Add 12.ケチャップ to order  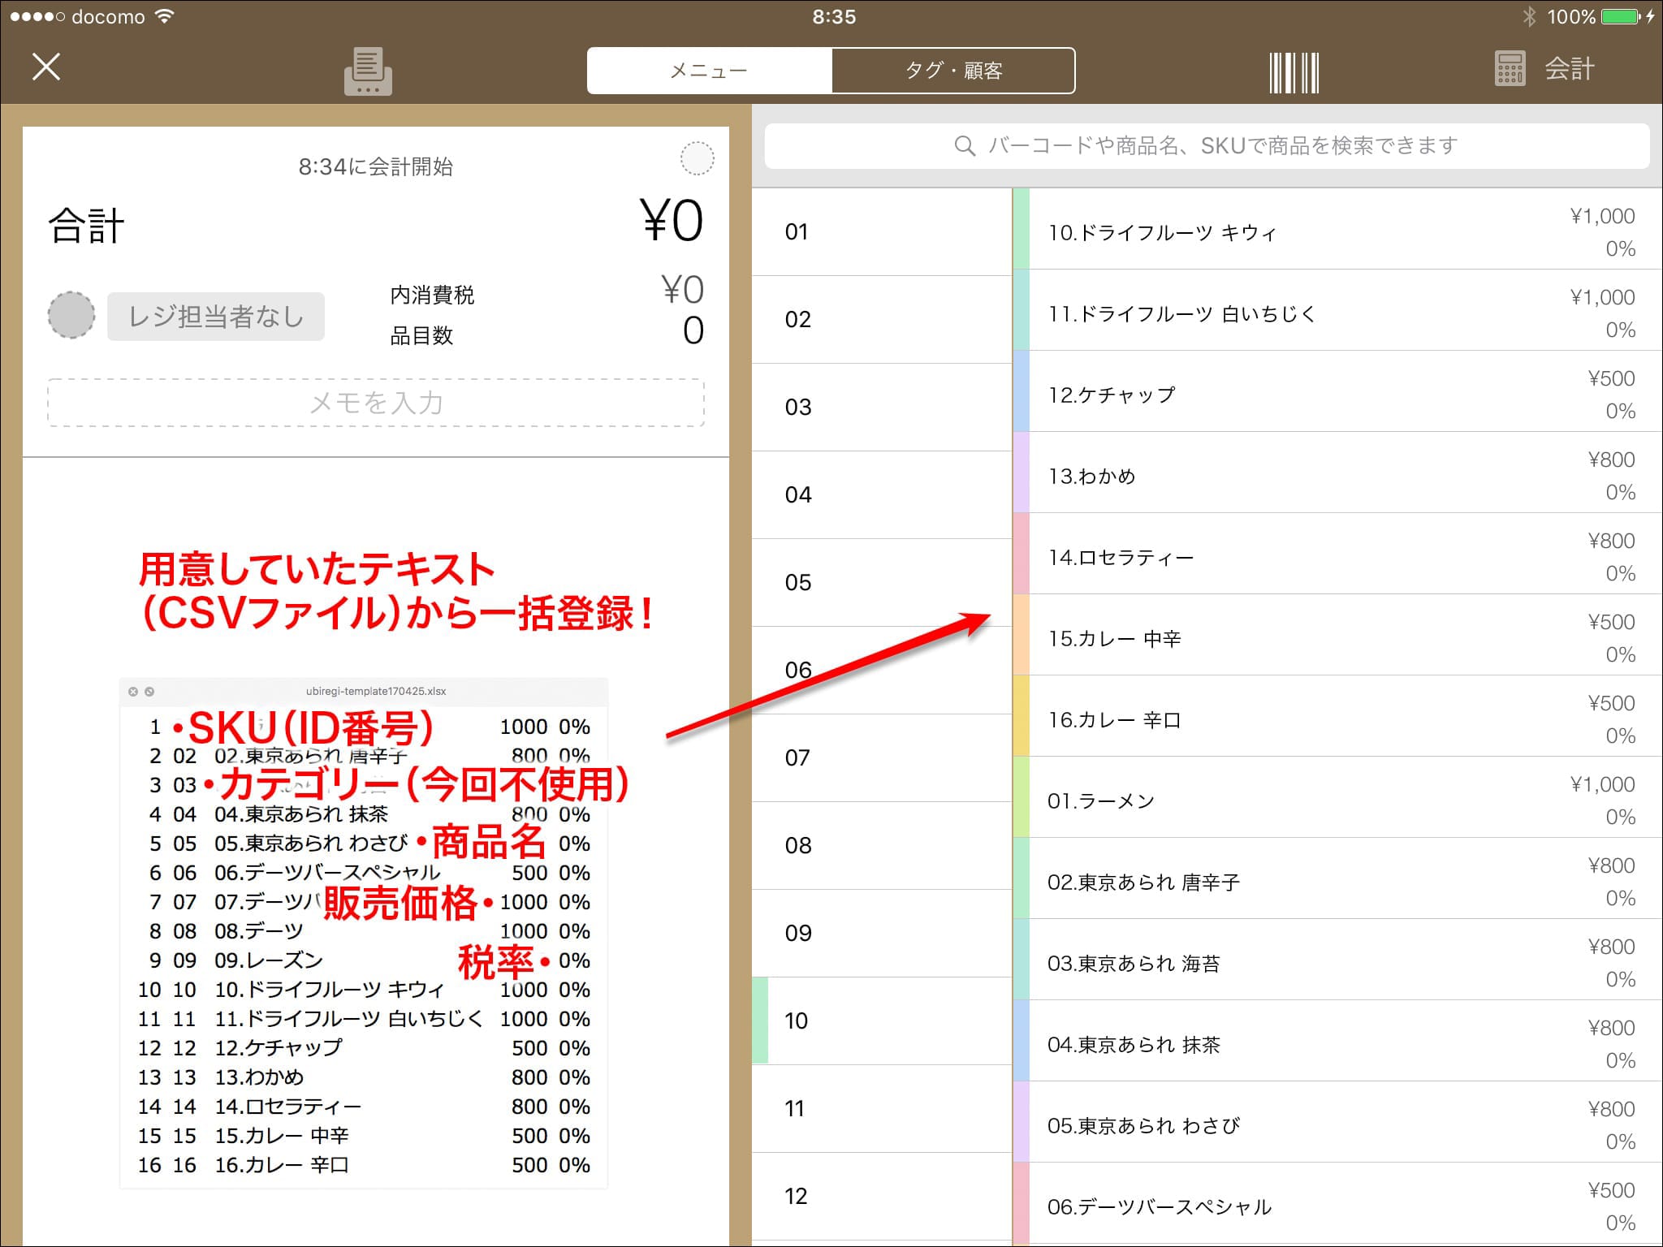(x=1337, y=391)
